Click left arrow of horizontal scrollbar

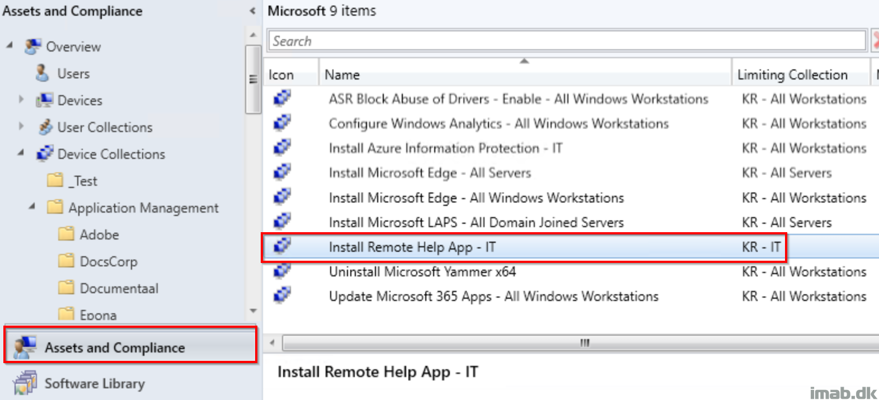pos(272,342)
